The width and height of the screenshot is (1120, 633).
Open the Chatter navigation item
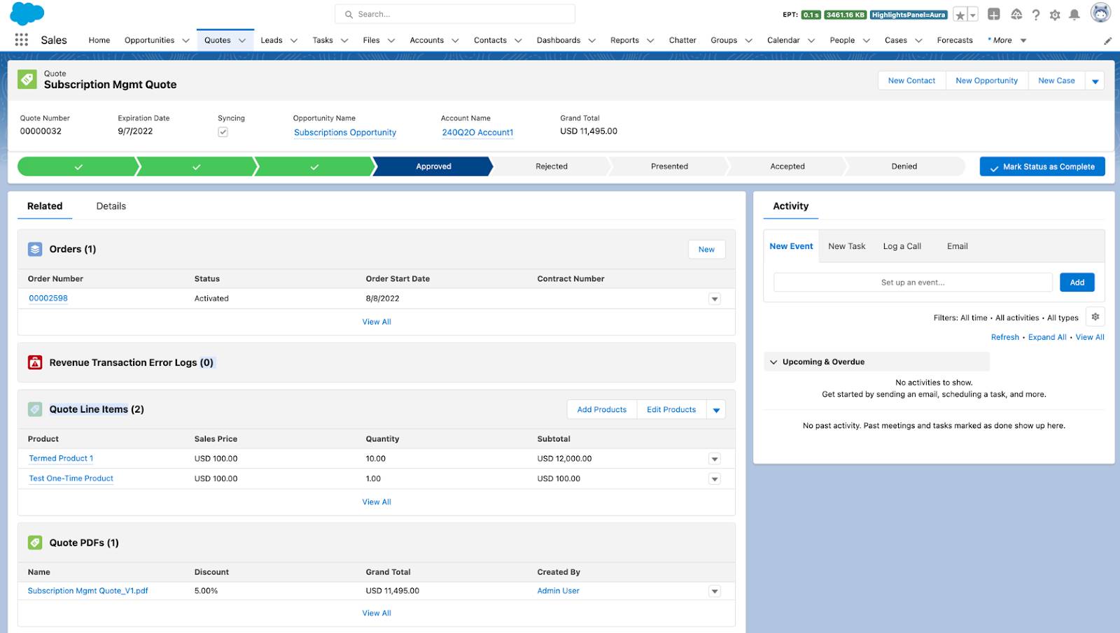click(x=682, y=40)
